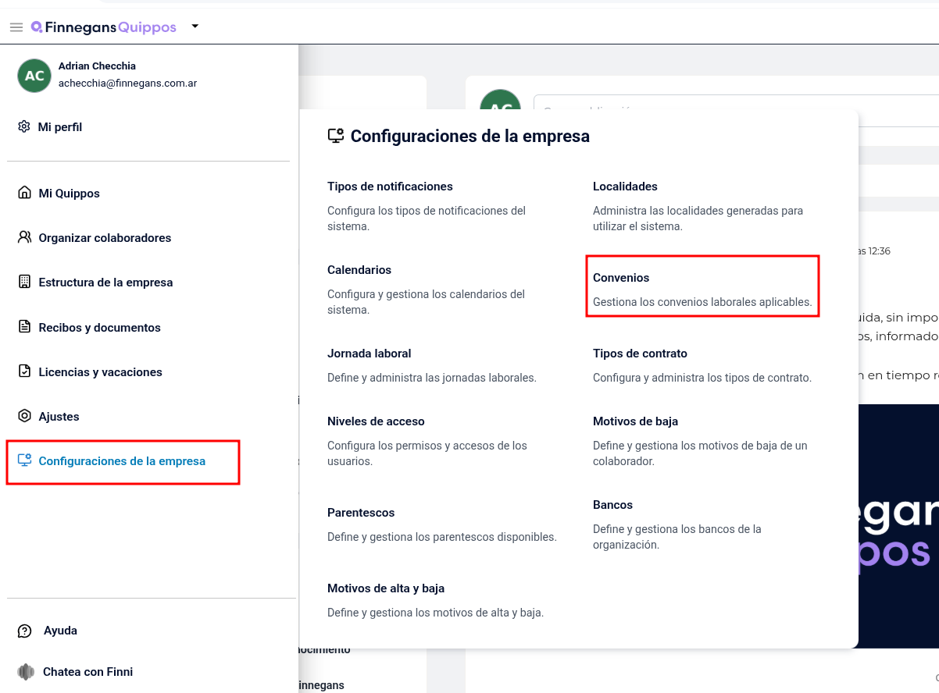
Task: Open Organizar colaboradores people icon
Action: tap(24, 237)
